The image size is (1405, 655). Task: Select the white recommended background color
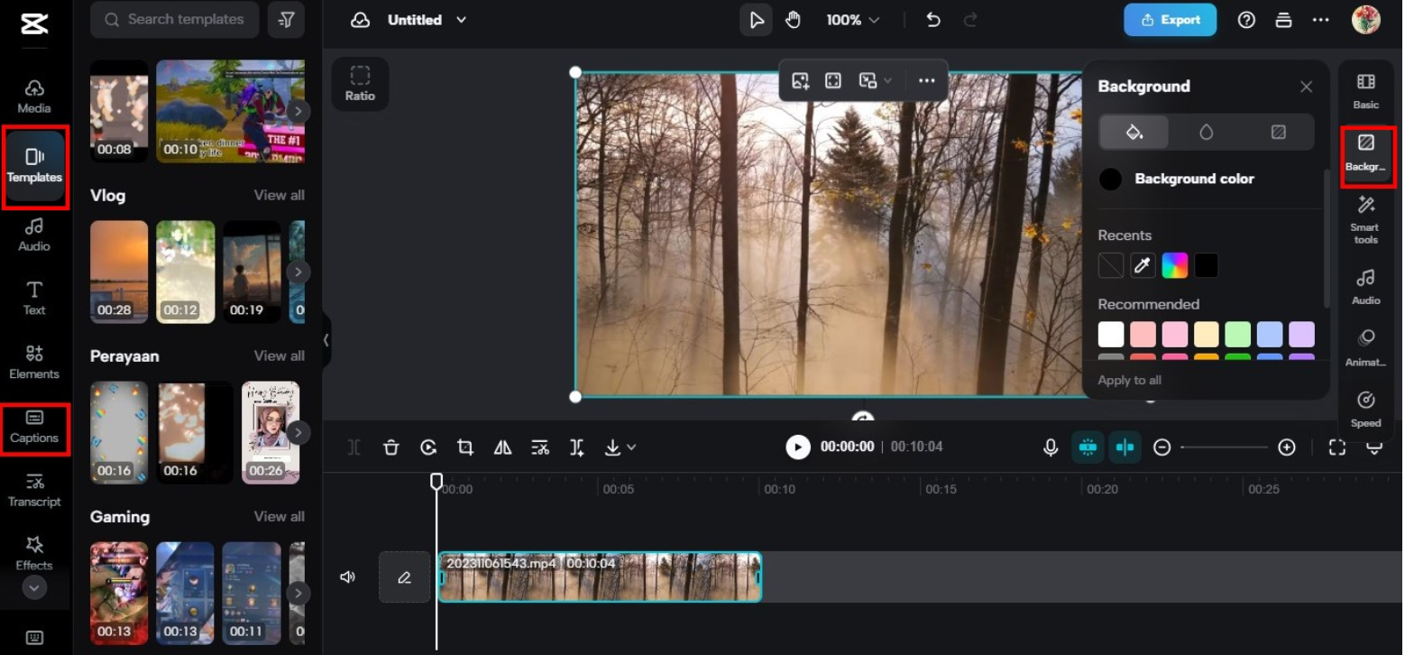[1111, 334]
